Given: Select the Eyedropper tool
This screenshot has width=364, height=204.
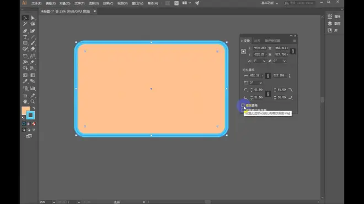Looking at the screenshot, I should click(x=25, y=81).
